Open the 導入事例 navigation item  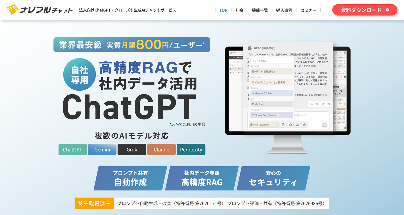pyautogui.click(x=284, y=10)
